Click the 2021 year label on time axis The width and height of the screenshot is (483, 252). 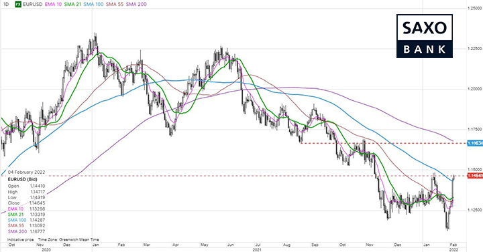(x=257, y=249)
